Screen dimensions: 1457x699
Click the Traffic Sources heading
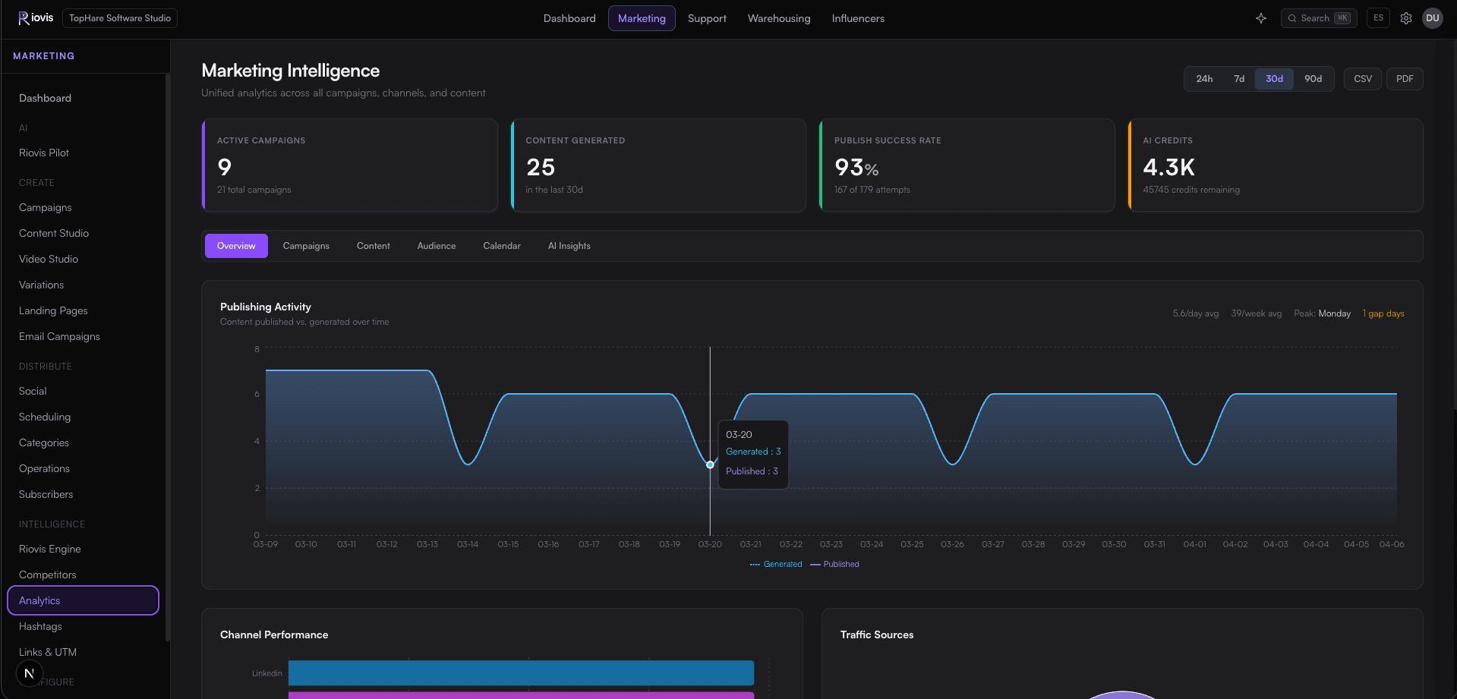877,634
